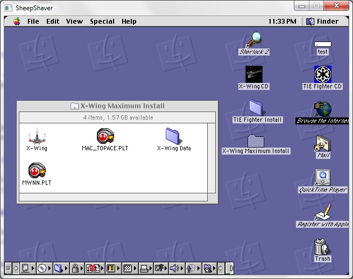Select the TIE Fighter CD desktop icon

[323, 78]
